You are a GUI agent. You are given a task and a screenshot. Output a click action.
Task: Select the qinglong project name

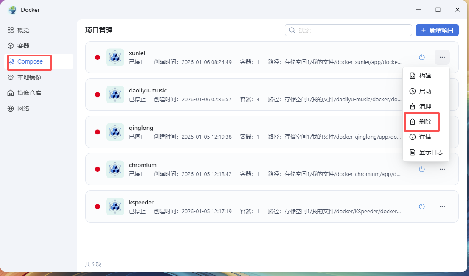[x=141, y=128]
